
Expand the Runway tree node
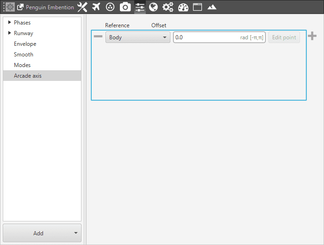(x=9, y=33)
